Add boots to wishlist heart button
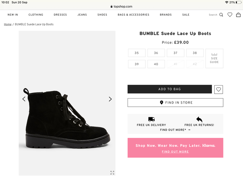 pyautogui.click(x=219, y=89)
